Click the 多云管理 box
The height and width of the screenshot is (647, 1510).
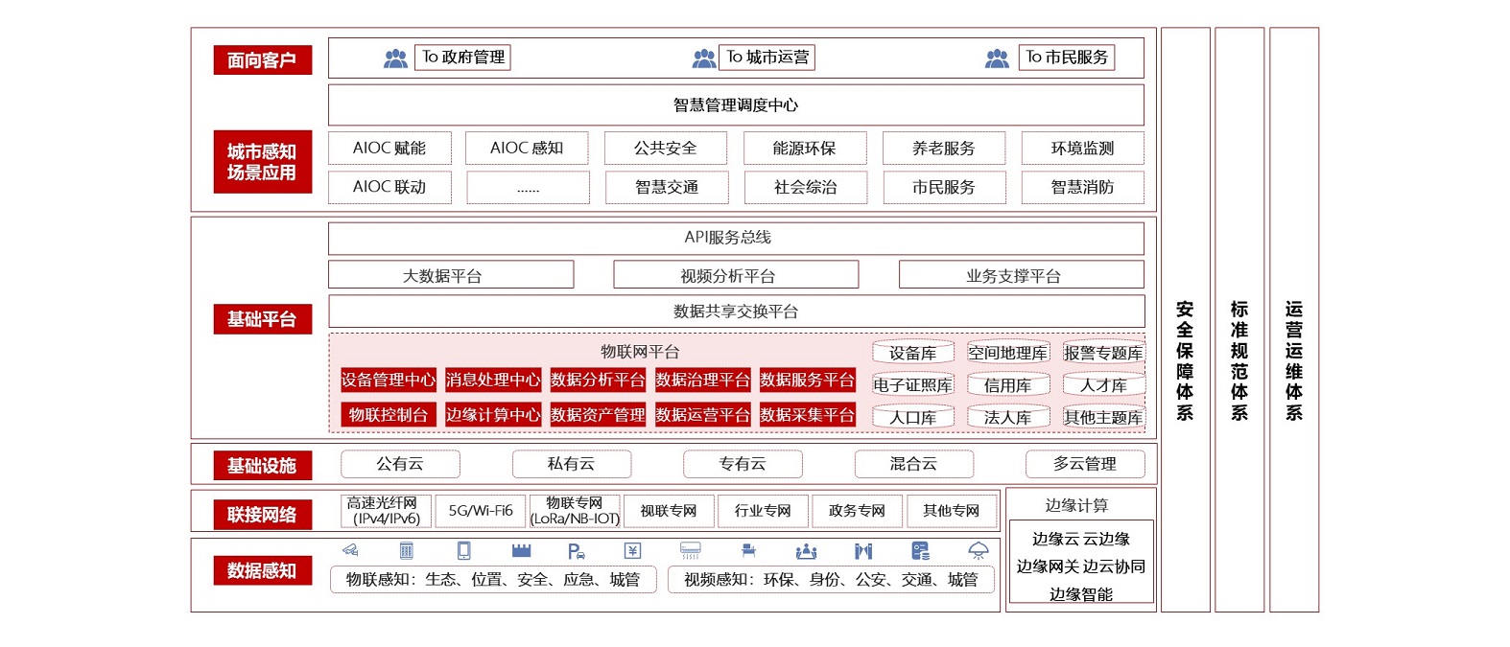[1085, 464]
